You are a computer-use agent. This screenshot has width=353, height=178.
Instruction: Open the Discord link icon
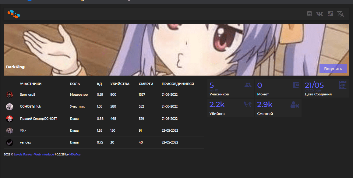pos(309,14)
